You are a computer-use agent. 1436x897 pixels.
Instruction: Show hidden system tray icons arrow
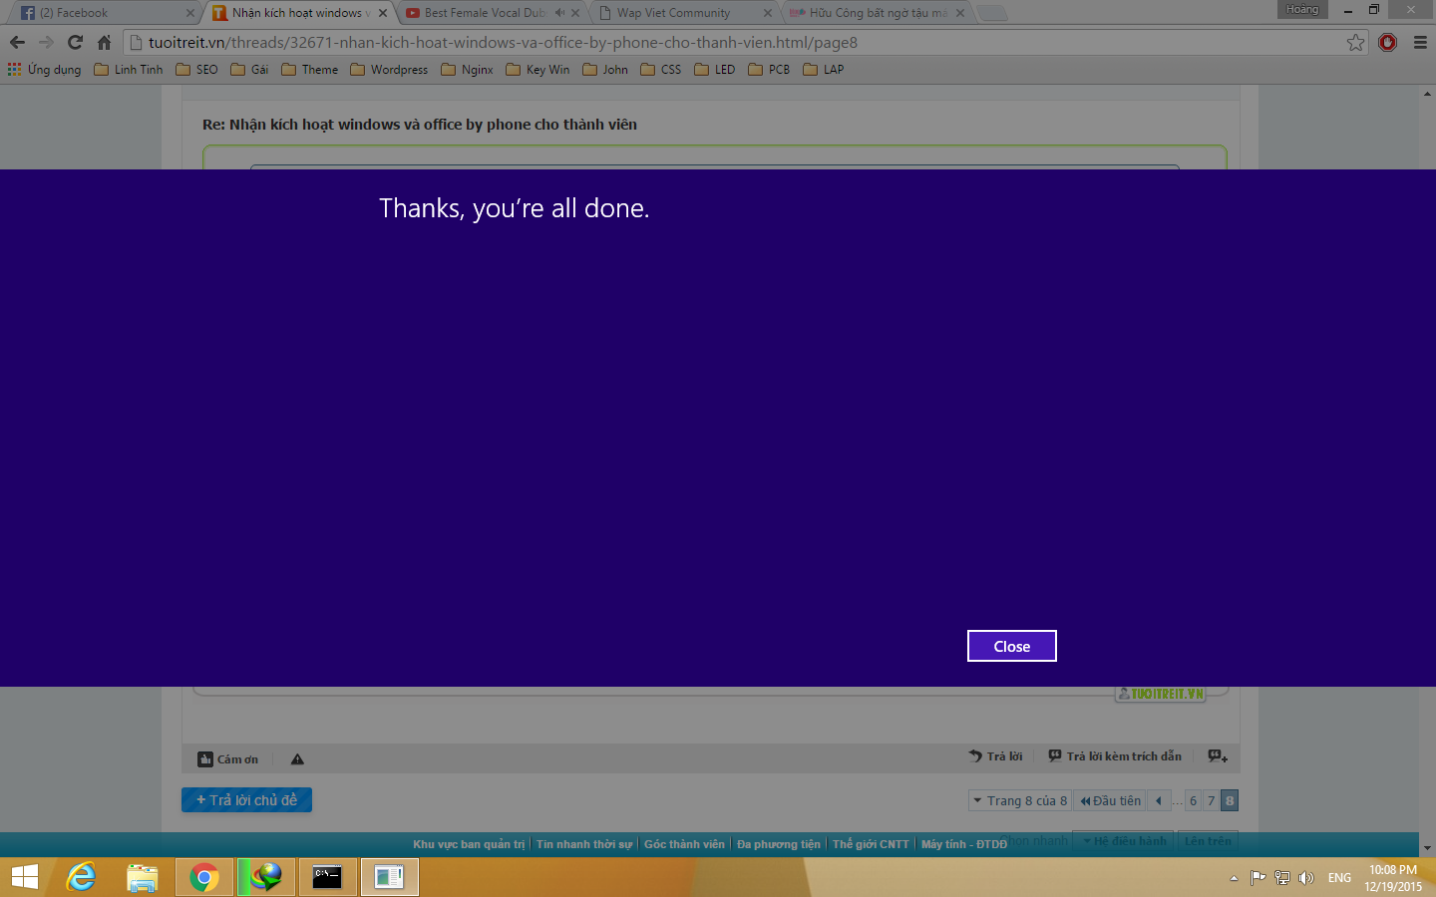point(1234,878)
